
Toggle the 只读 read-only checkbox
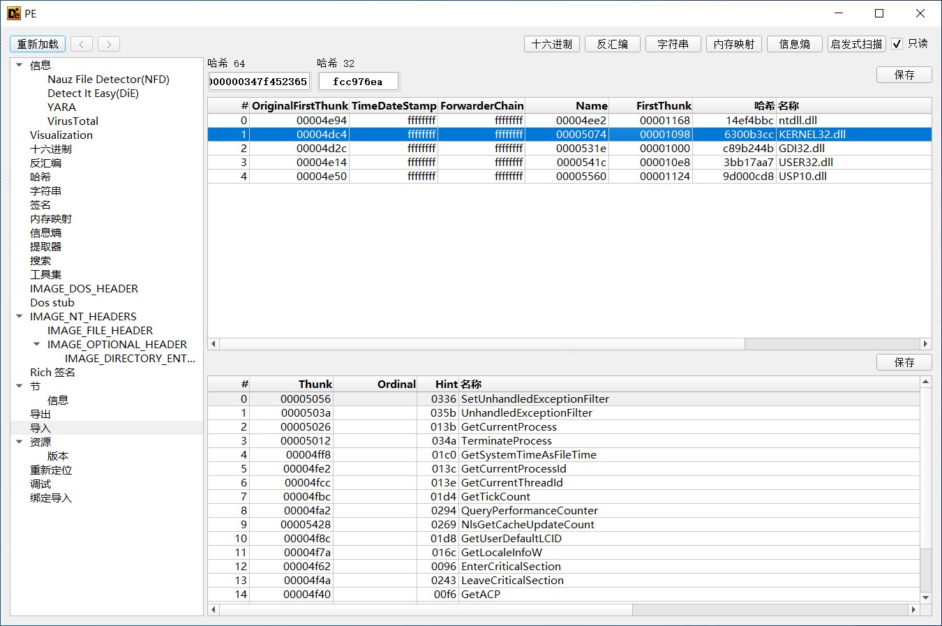(x=897, y=44)
